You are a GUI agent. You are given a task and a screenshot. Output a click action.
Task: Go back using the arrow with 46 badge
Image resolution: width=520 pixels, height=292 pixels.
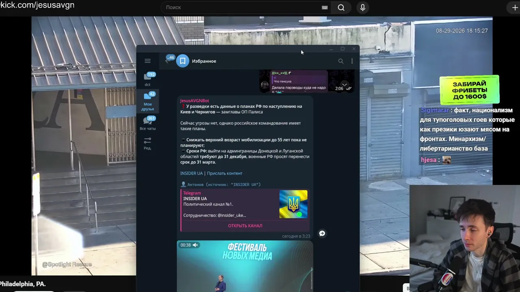pyautogui.click(x=169, y=60)
